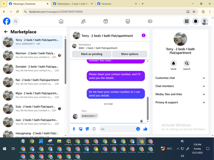Open the account profile avatar menu
The width and height of the screenshot is (214, 160).
point(205,21)
